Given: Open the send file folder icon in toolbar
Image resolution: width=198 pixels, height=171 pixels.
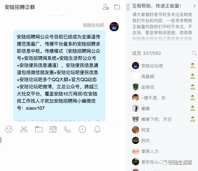Looking at the screenshot, I should tap(39, 129).
